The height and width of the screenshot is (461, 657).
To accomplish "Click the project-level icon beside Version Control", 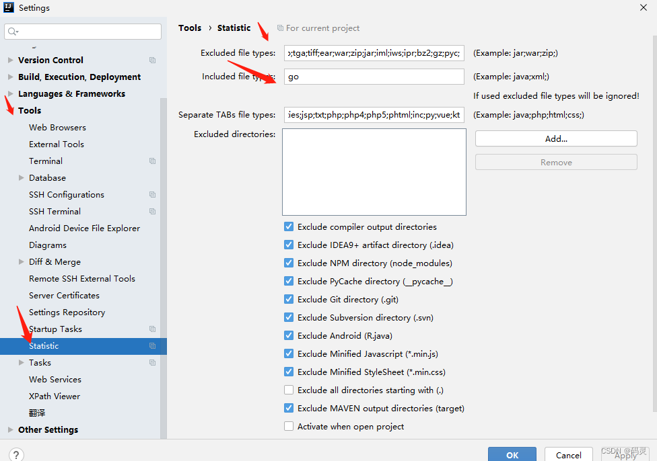I will 153,60.
